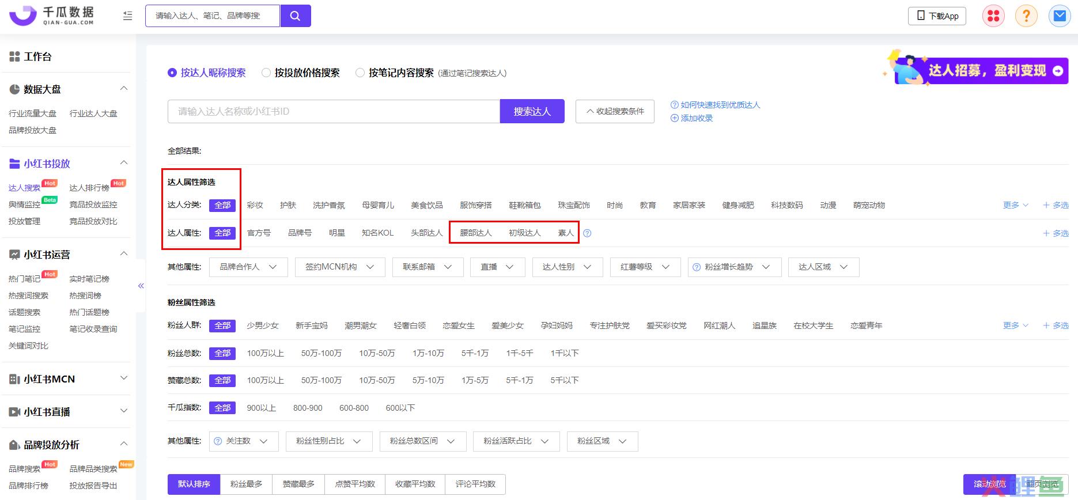Collapse the sidebar with double-arrow handle
Viewport: 1078px width, 500px height.
click(141, 286)
